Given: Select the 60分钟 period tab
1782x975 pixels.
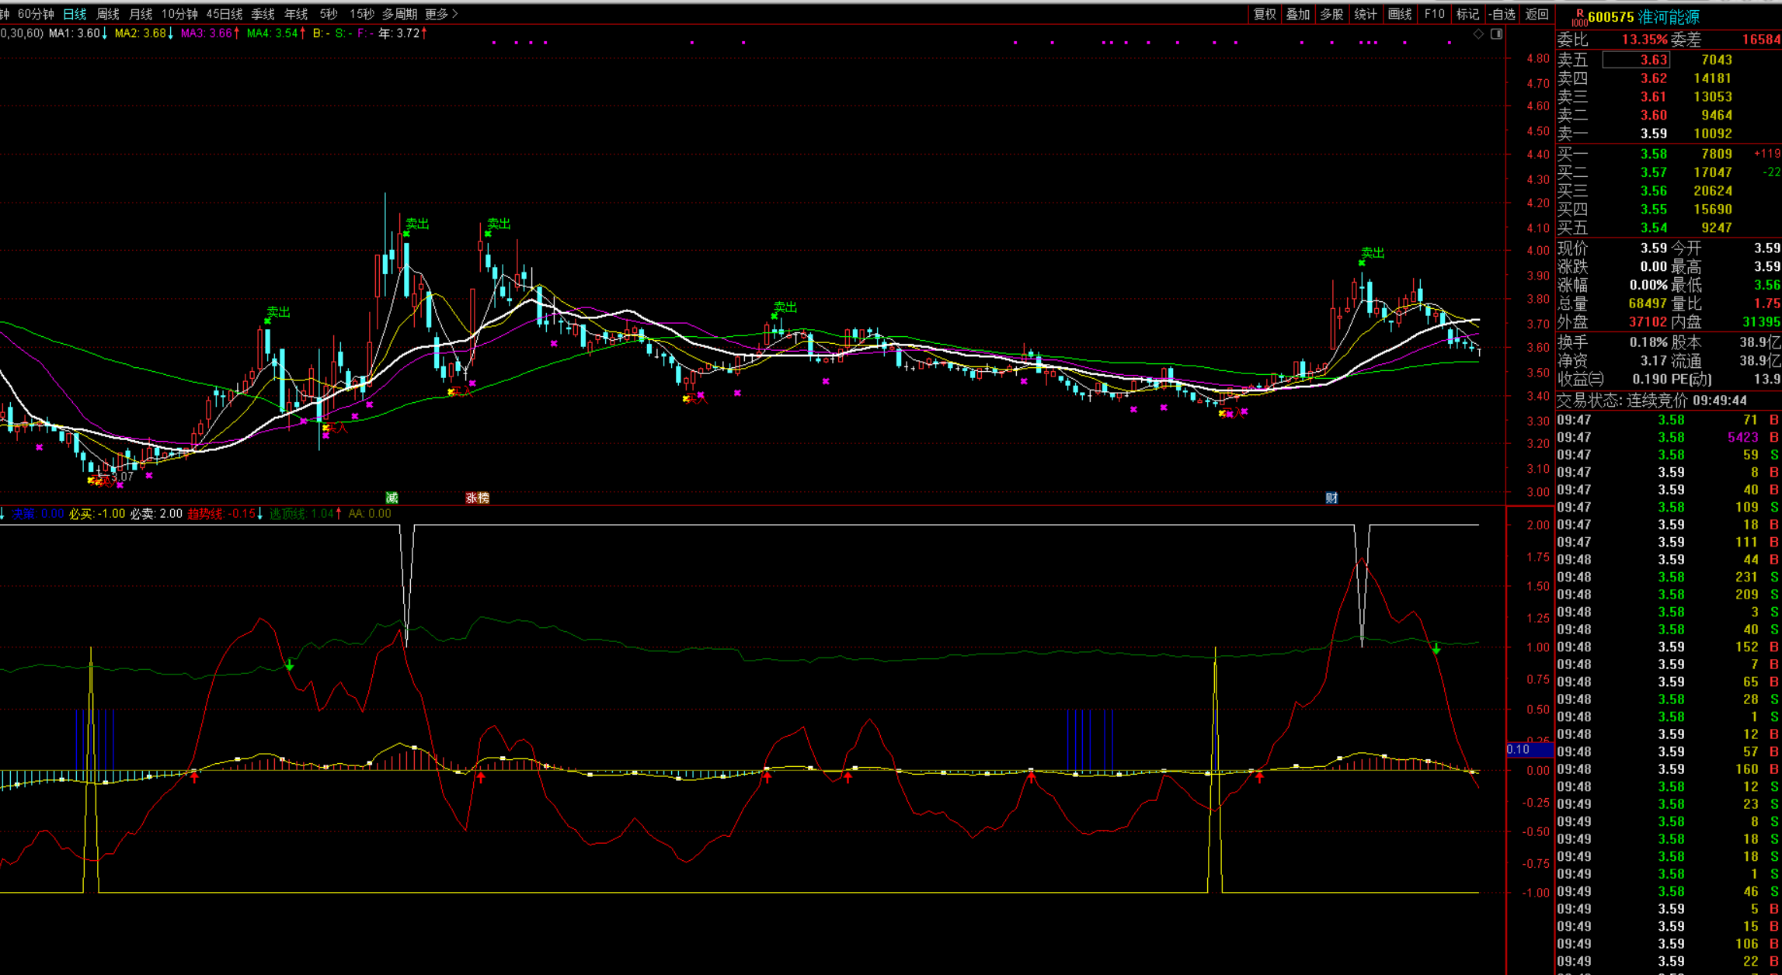Looking at the screenshot, I should pyautogui.click(x=36, y=14).
